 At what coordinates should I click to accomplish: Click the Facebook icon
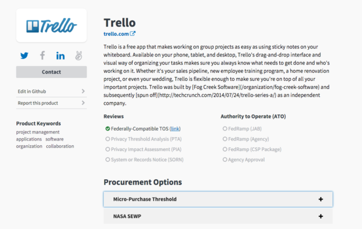point(42,56)
